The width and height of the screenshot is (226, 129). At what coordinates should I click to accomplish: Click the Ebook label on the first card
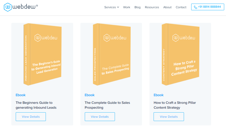click(21, 95)
